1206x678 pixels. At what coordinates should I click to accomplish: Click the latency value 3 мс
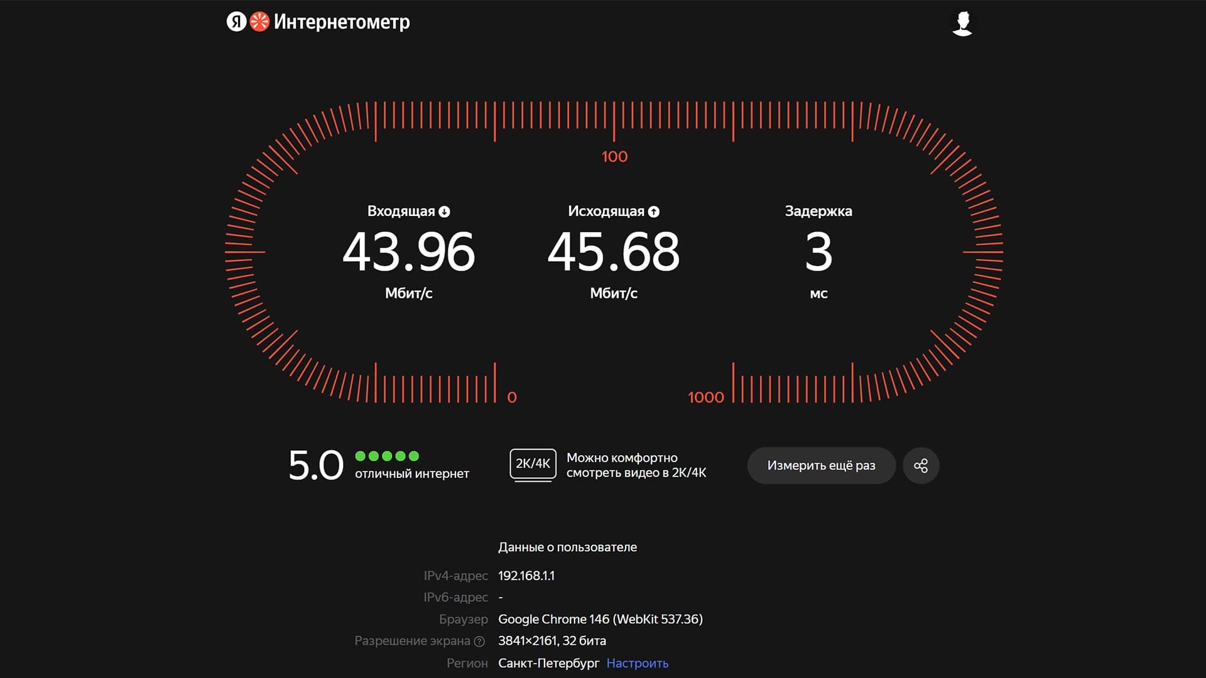pyautogui.click(x=818, y=252)
